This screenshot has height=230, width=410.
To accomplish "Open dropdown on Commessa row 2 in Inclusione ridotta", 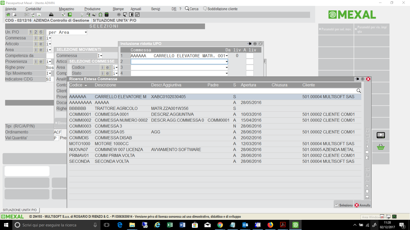I will pos(227,62).
